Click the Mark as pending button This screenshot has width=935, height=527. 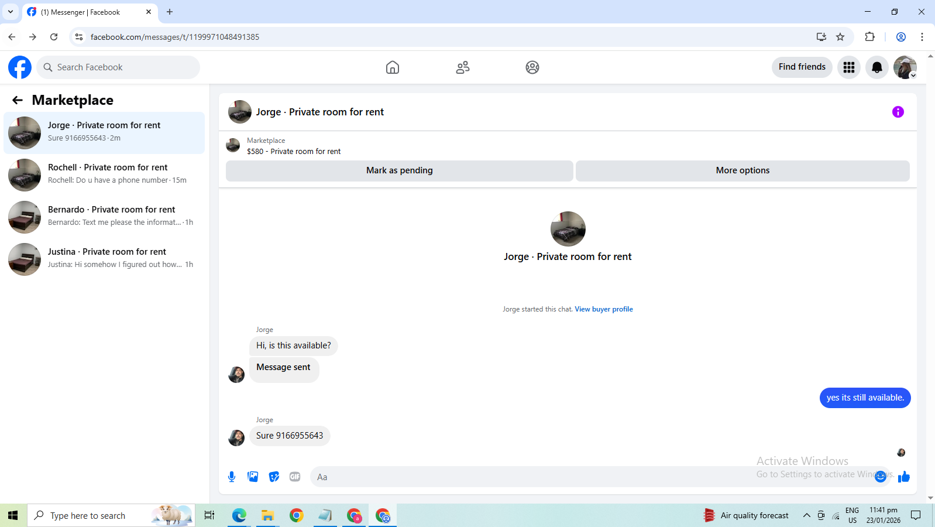point(400,170)
